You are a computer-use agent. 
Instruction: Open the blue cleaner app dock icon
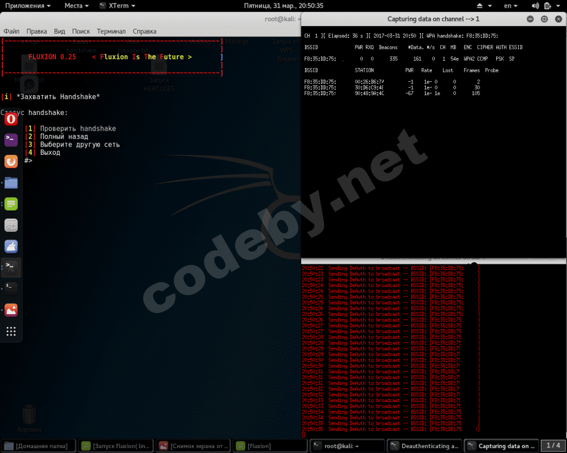[x=11, y=246]
